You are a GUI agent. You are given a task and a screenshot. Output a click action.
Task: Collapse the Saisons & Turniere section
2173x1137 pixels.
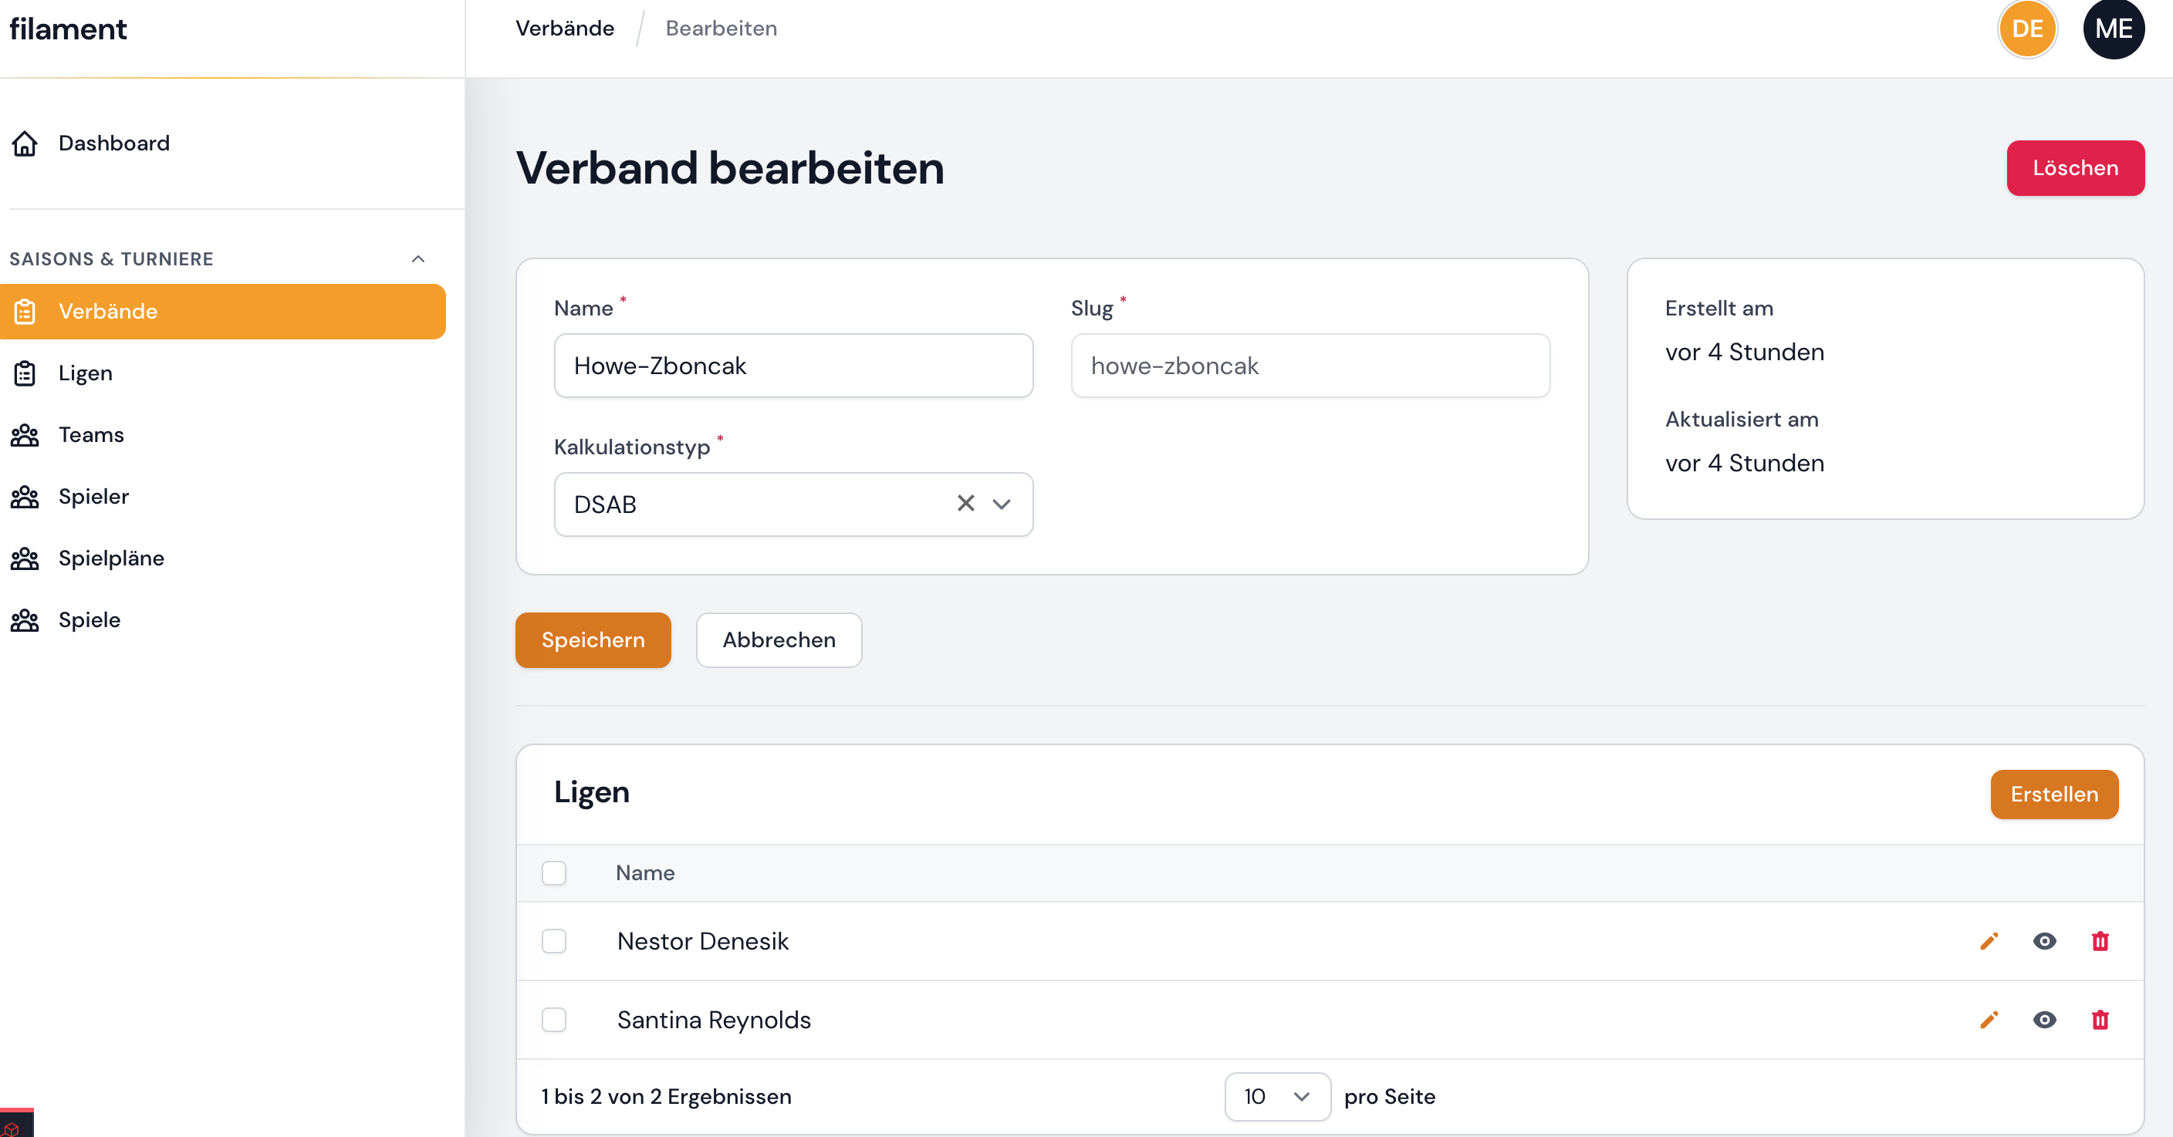tap(418, 259)
